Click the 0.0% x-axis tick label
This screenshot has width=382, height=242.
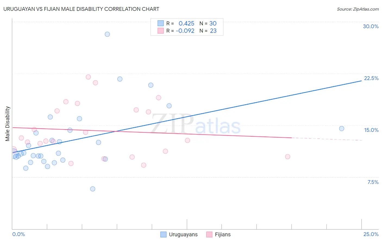coord(19,234)
